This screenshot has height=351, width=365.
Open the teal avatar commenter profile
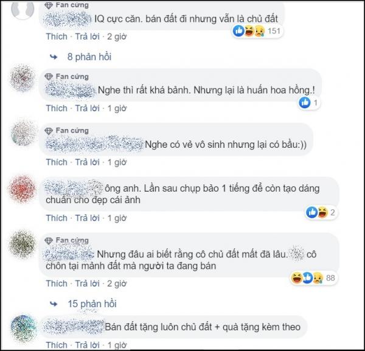click(23, 328)
